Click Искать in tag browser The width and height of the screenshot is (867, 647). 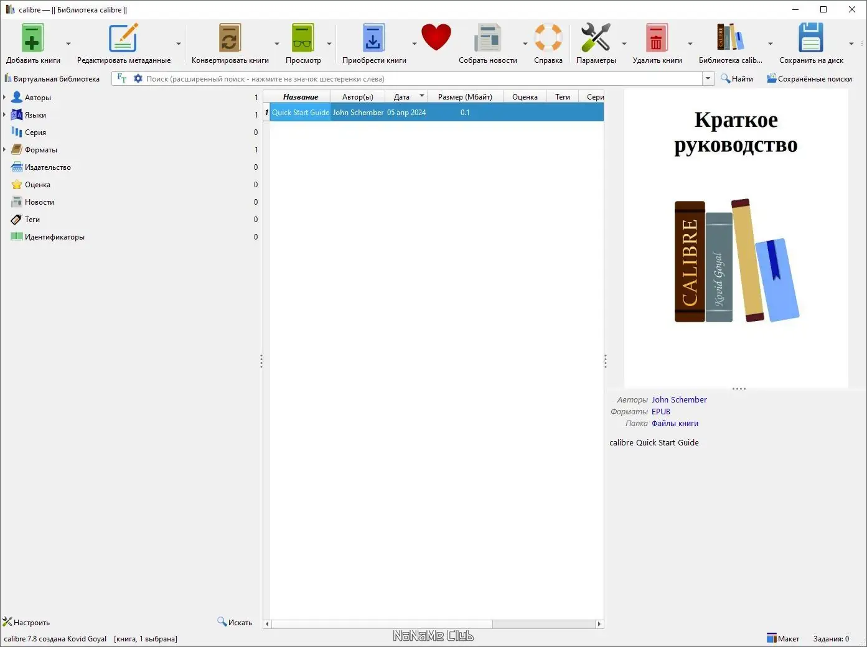click(x=235, y=622)
